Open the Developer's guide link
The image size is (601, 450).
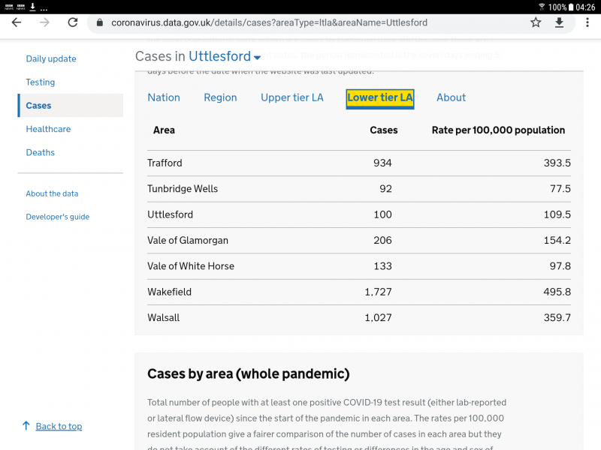(x=56, y=216)
